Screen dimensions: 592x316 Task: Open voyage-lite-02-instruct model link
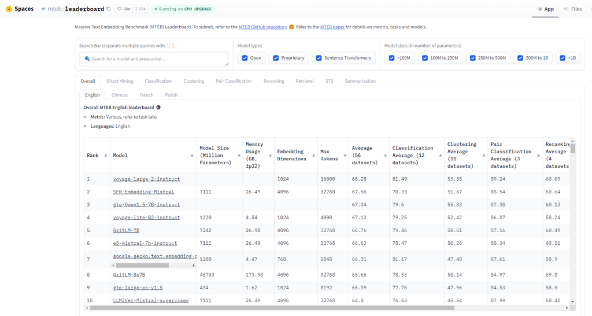146,218
